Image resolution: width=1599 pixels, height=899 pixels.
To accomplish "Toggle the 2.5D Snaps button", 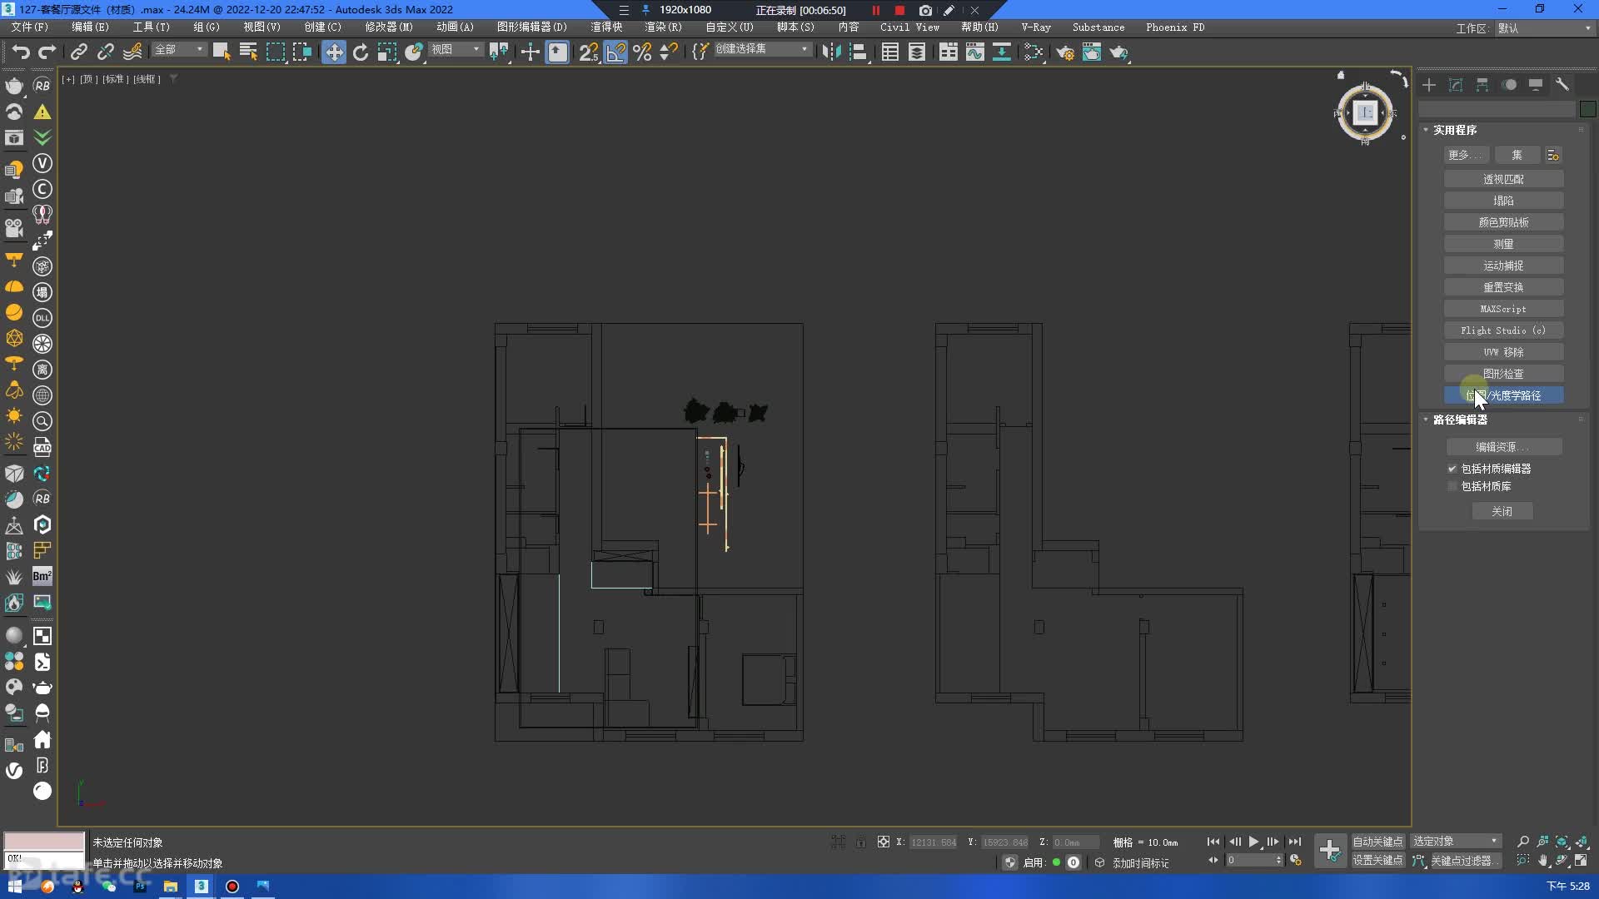I will pos(589,52).
